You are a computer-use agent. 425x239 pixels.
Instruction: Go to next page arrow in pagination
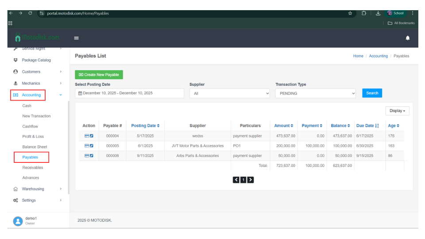(x=251, y=180)
